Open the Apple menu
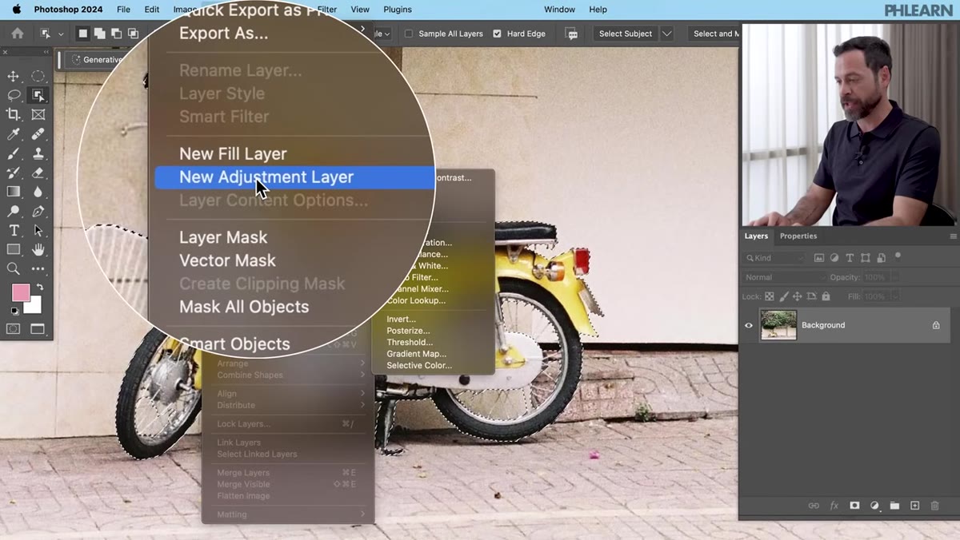The height and width of the screenshot is (540, 960). pyautogui.click(x=17, y=10)
